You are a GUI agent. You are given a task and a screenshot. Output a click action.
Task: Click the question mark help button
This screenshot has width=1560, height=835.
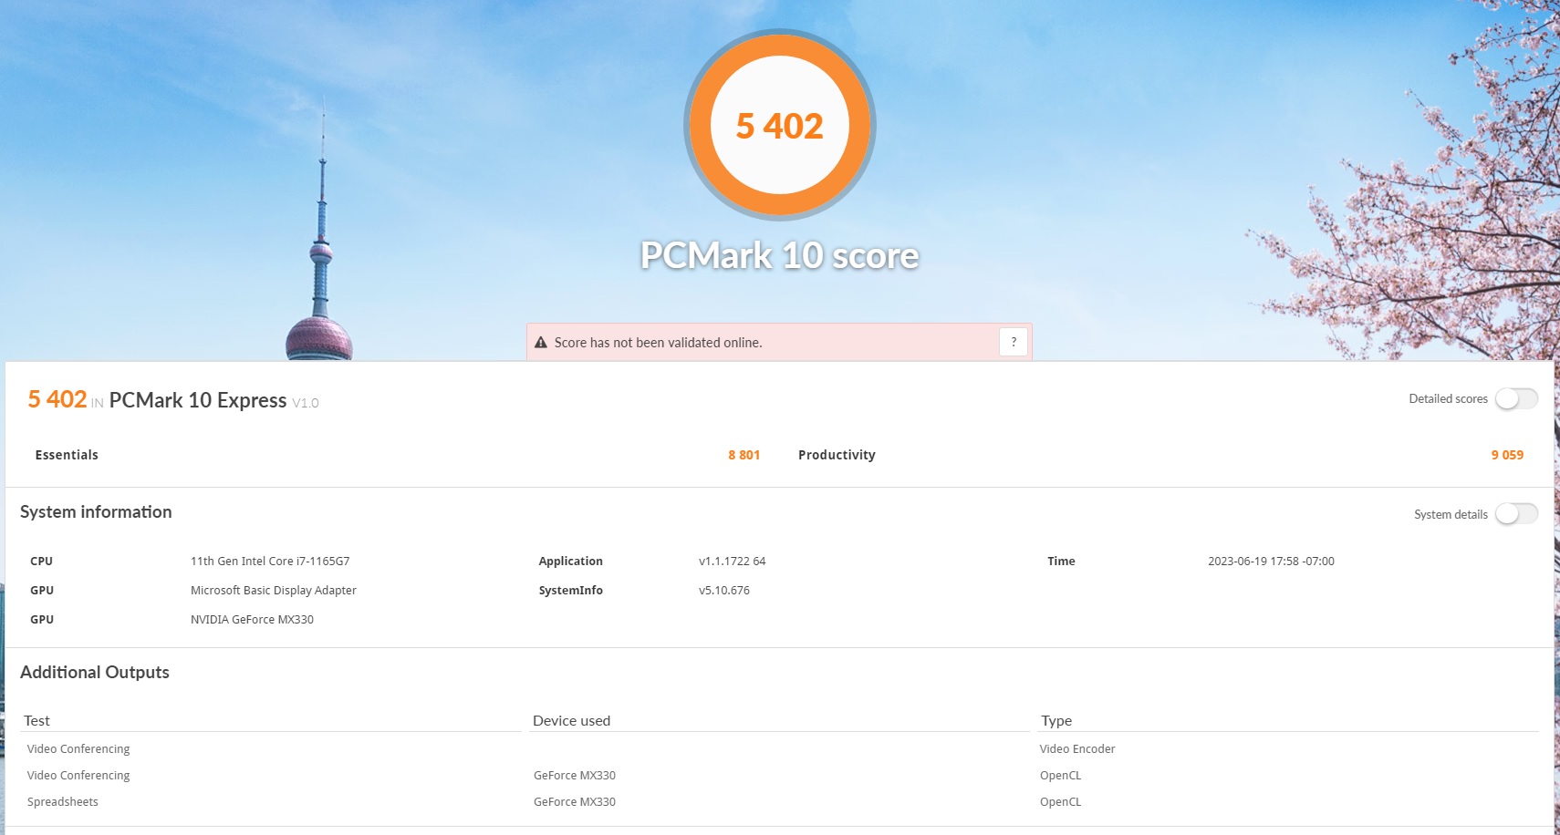(1014, 342)
